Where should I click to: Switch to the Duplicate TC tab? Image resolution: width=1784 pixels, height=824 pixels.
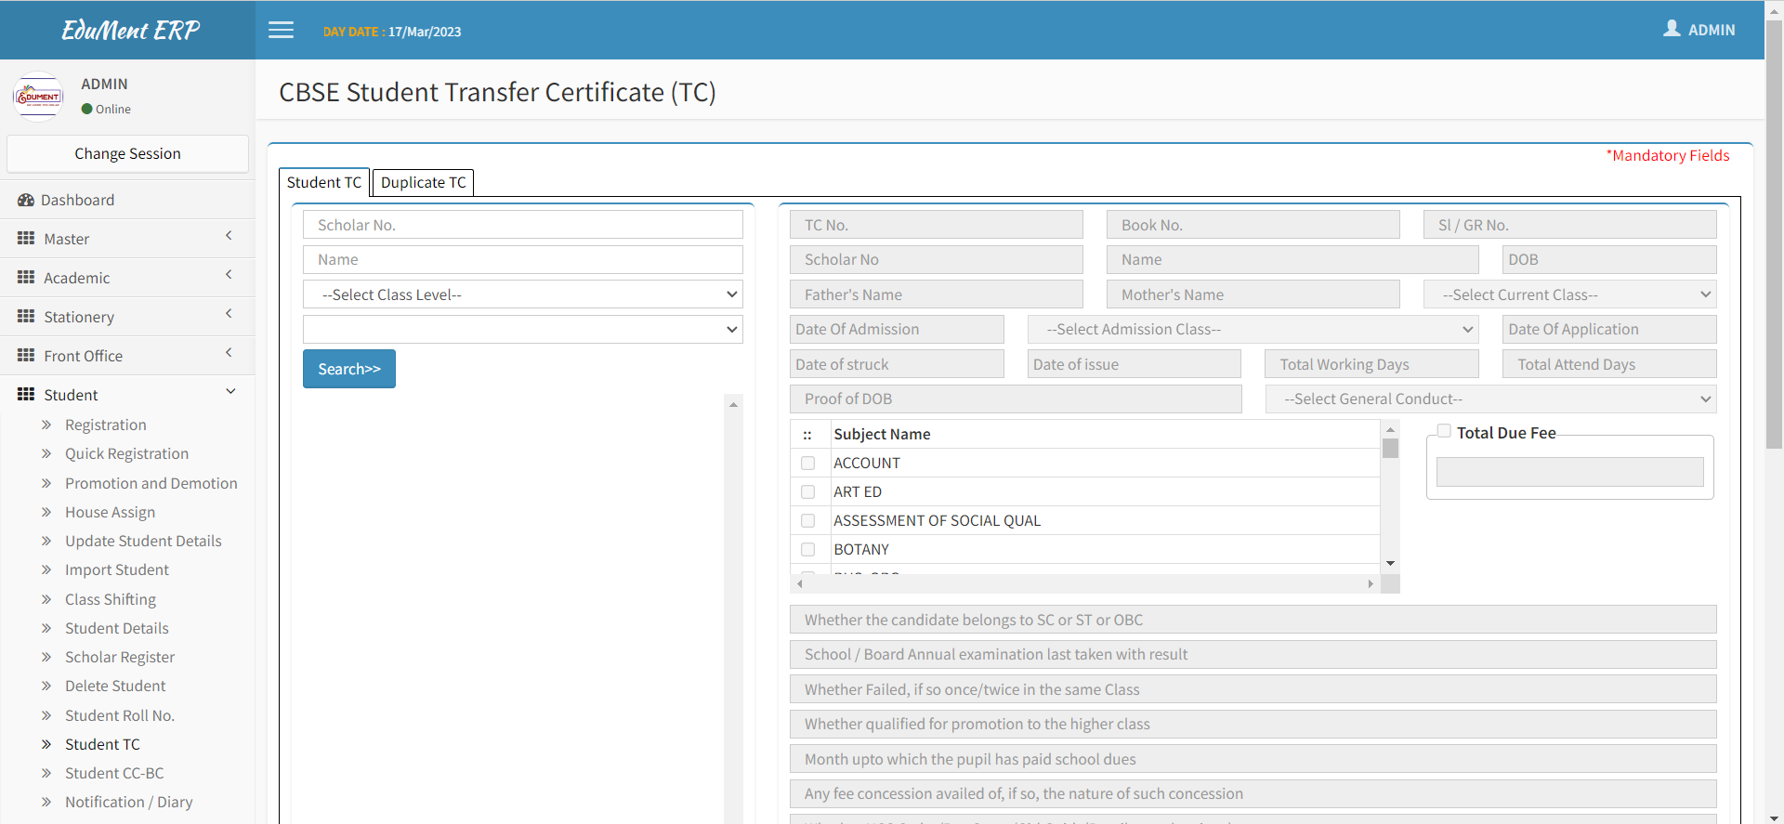(x=423, y=183)
